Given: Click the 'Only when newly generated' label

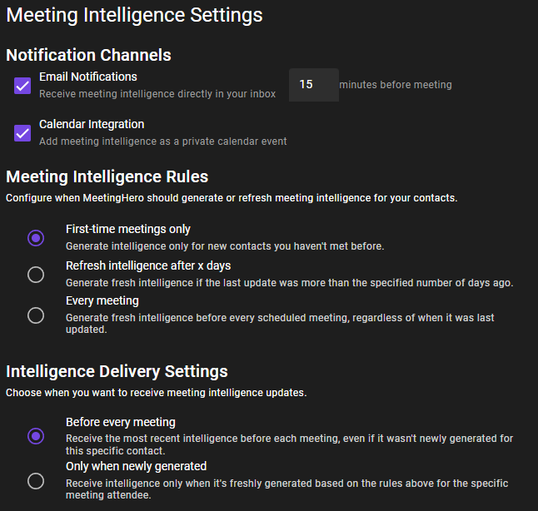Looking at the screenshot, I should pos(137,466).
